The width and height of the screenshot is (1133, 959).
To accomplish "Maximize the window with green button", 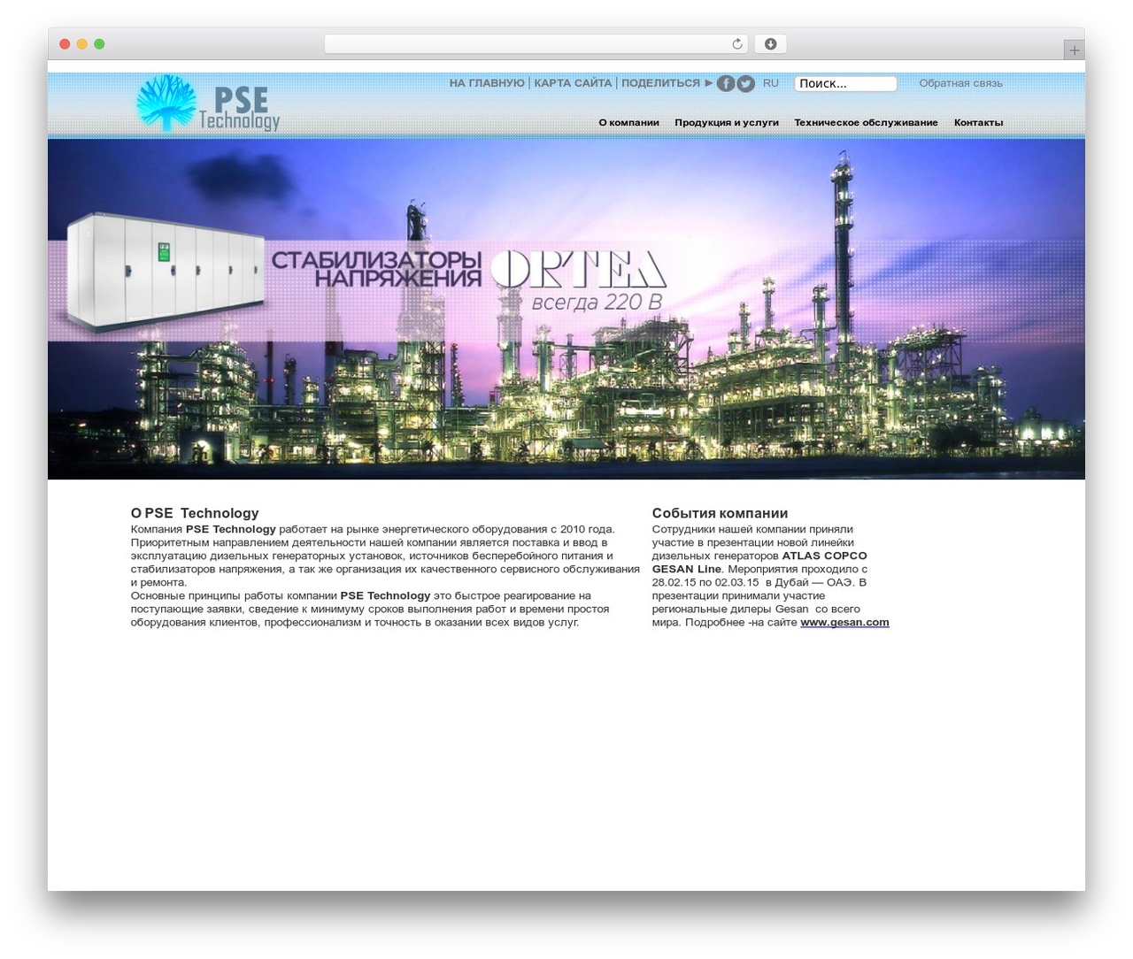I will coord(99,44).
